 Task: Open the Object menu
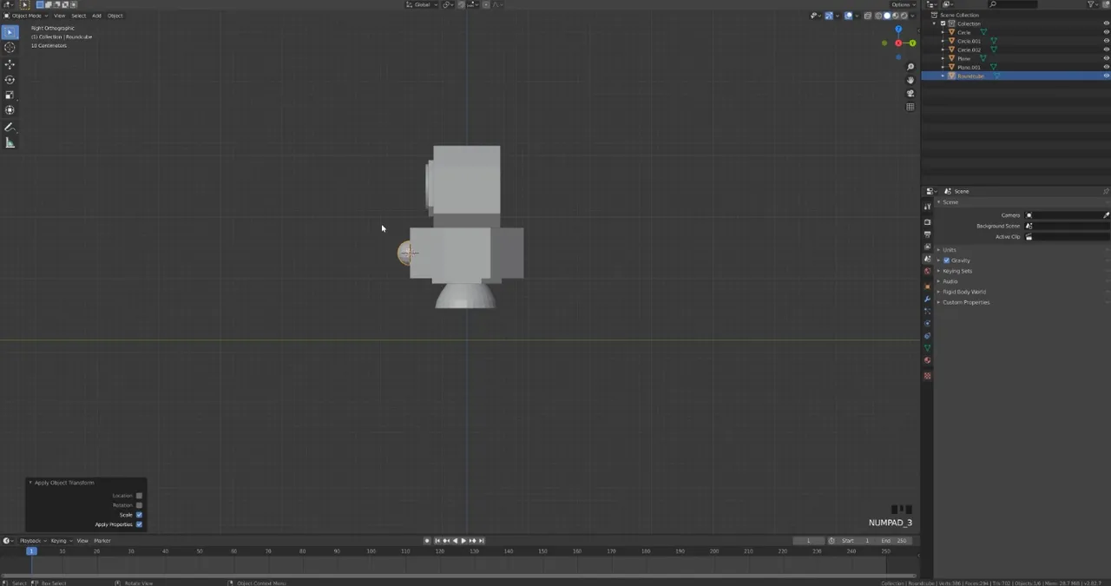[115, 16]
